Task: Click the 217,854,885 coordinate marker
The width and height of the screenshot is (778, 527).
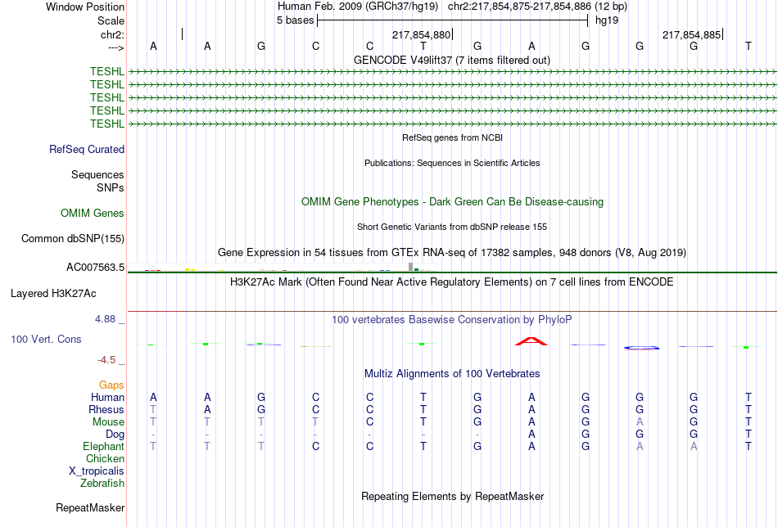Action: pos(691,34)
